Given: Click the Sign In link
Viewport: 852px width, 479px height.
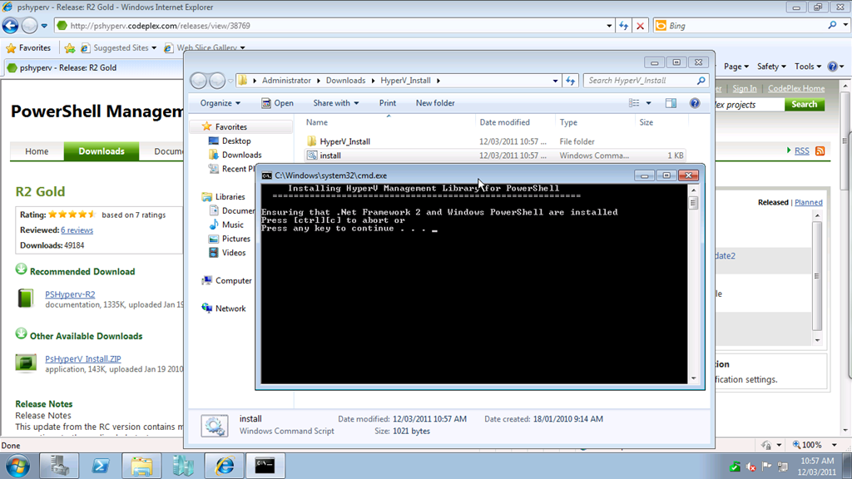Looking at the screenshot, I should click(x=744, y=88).
